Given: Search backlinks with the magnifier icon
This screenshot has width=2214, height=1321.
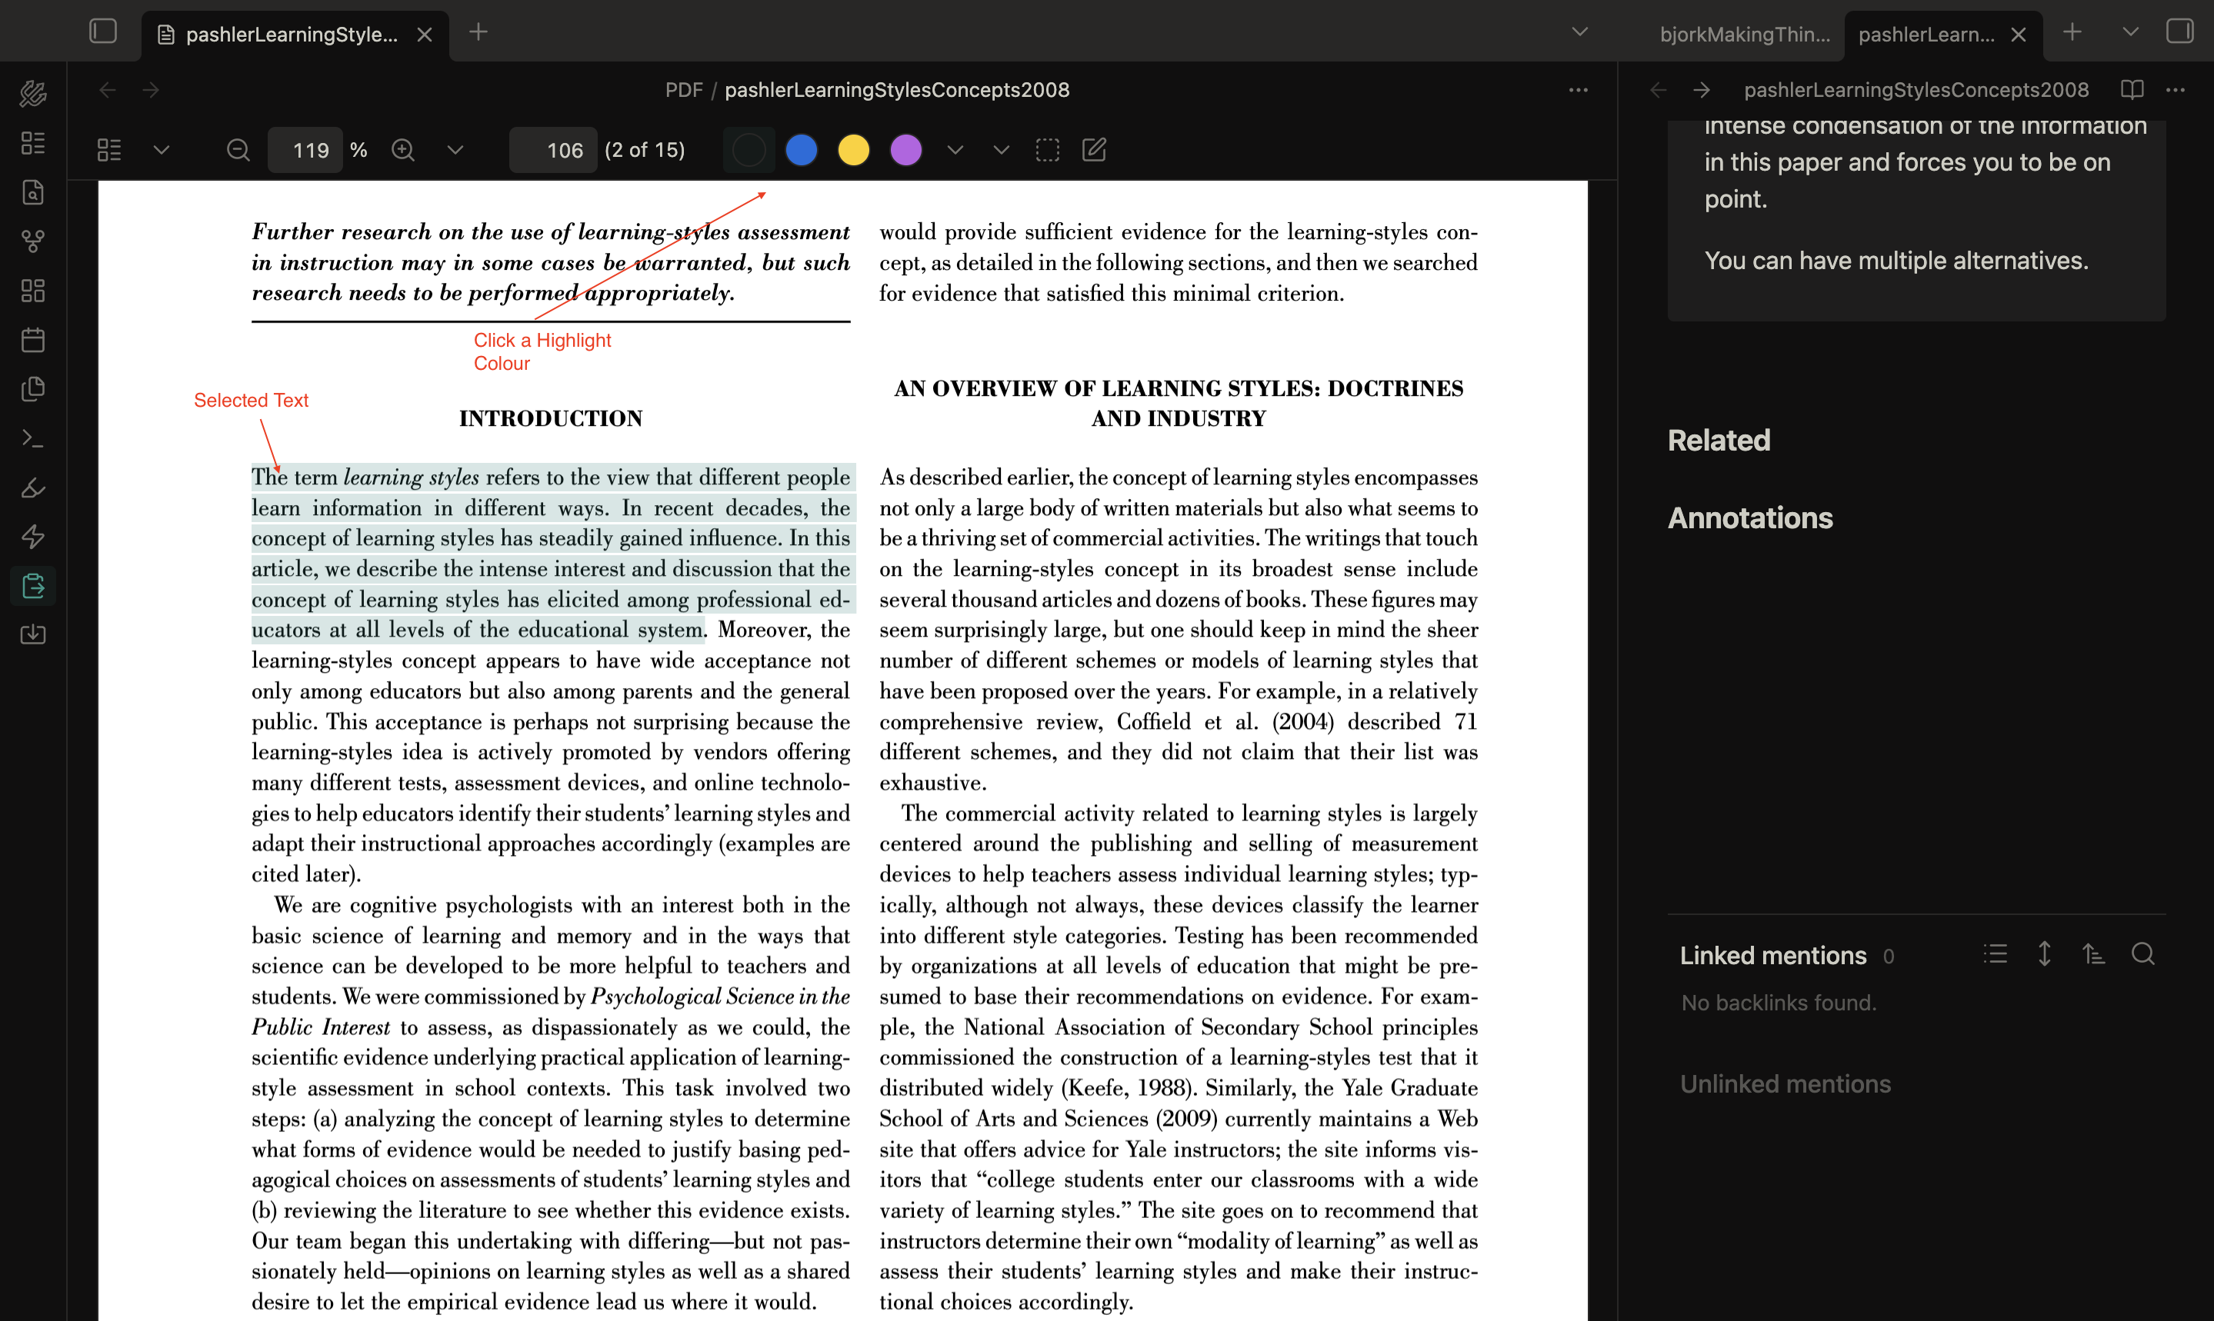Looking at the screenshot, I should click(2142, 954).
